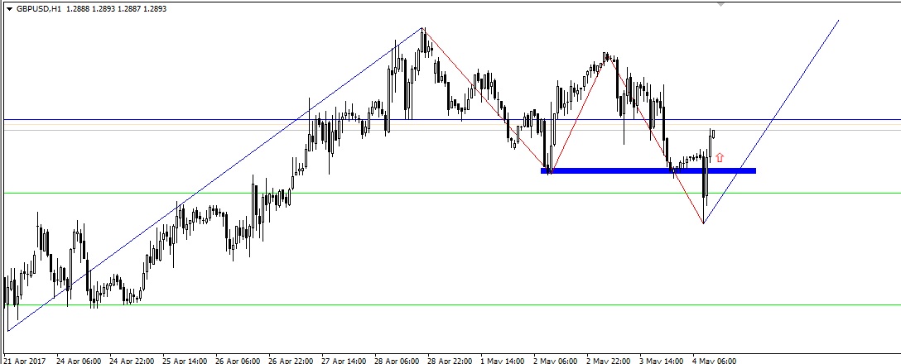Click the 28 Apr 22:00 time label

(450, 360)
